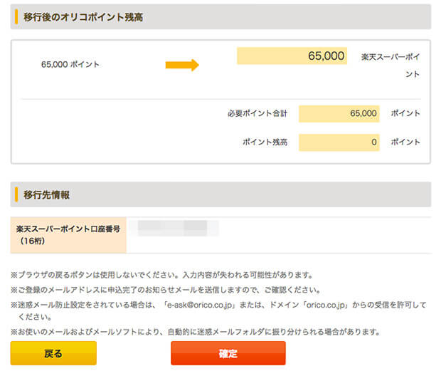Click the ポイント残高 field showing 0
Image resolution: width=441 pixels, height=371 pixels.
tap(339, 142)
